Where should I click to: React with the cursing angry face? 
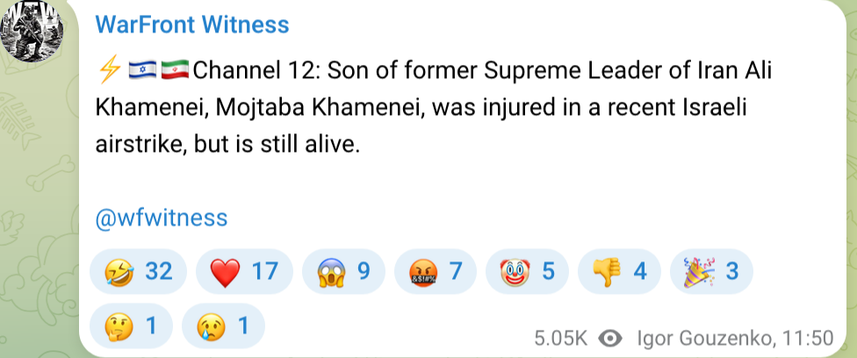coord(435,272)
